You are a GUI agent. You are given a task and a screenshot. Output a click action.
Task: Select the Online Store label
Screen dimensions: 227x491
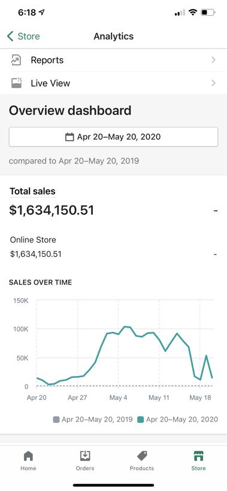(33, 240)
